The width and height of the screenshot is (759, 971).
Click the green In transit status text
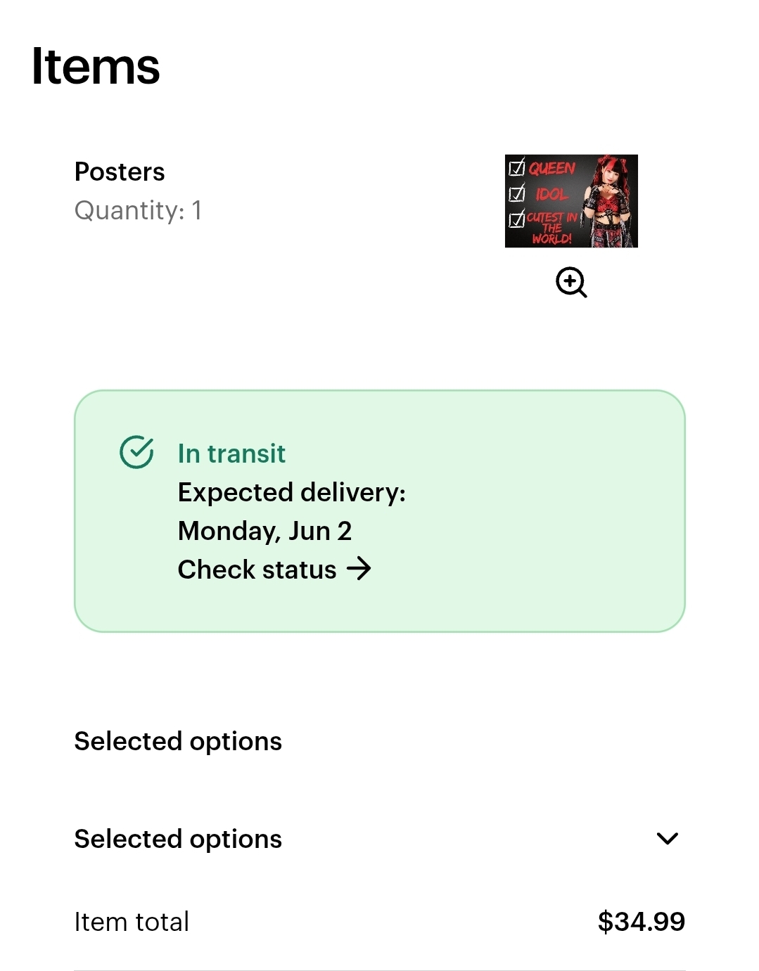pyautogui.click(x=231, y=454)
